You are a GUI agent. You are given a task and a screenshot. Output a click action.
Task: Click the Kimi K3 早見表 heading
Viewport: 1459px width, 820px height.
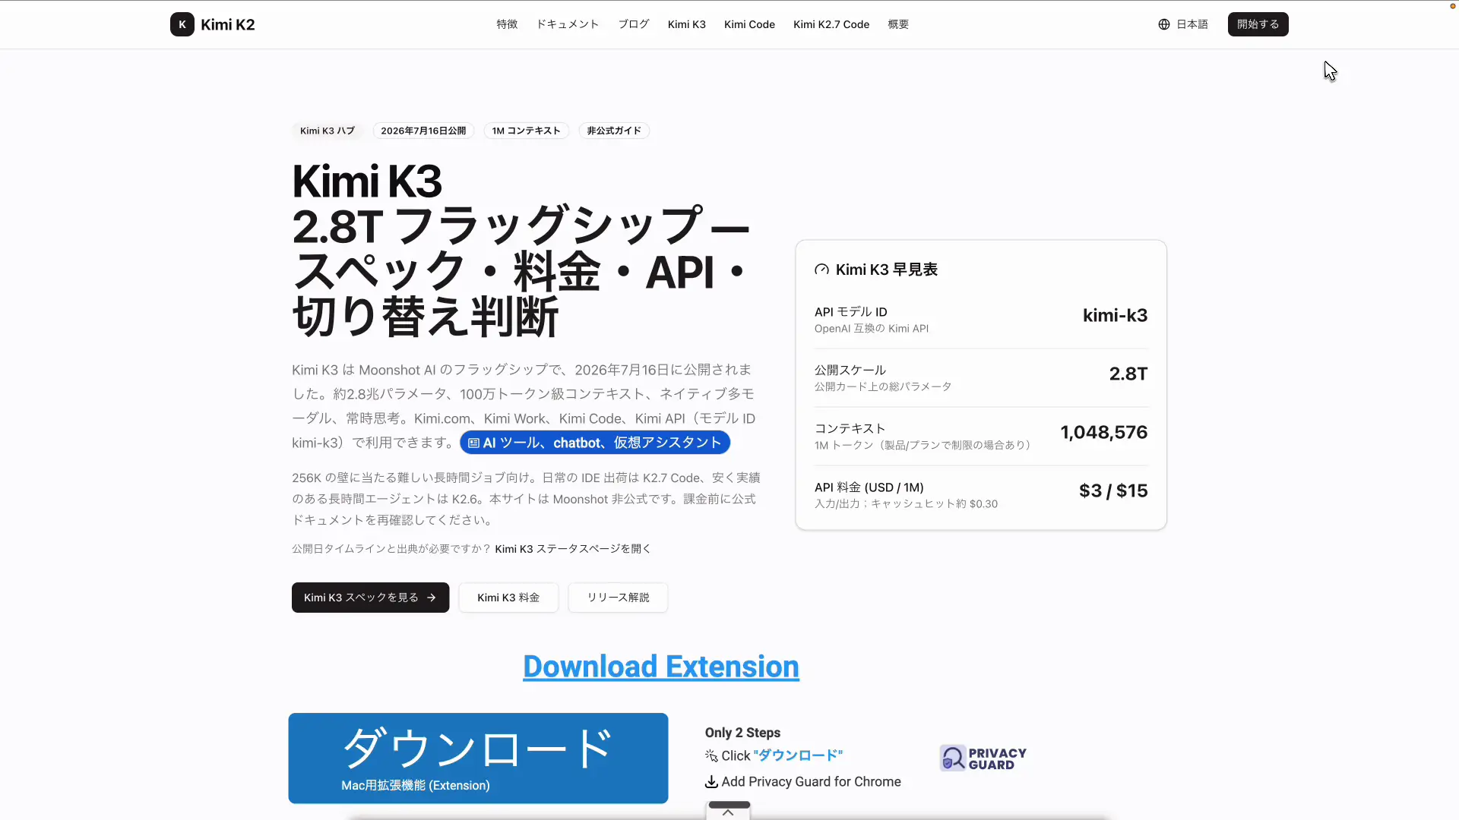click(x=887, y=270)
